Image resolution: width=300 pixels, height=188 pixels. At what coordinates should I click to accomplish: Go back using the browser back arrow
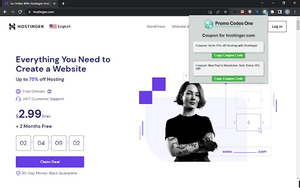[x=5, y=12]
